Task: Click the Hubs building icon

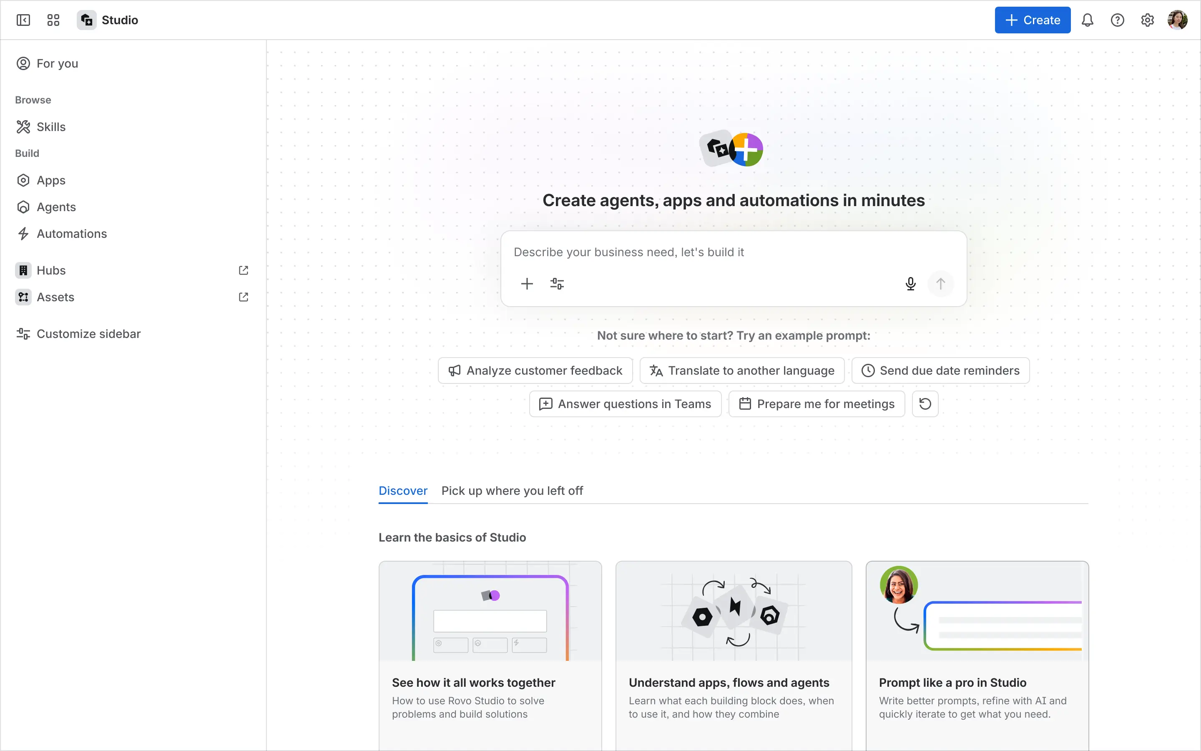Action: point(23,270)
